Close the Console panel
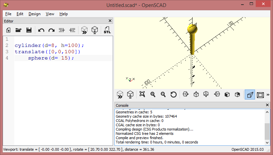Viewport: 273px width, 155px height. [x=267, y=105]
